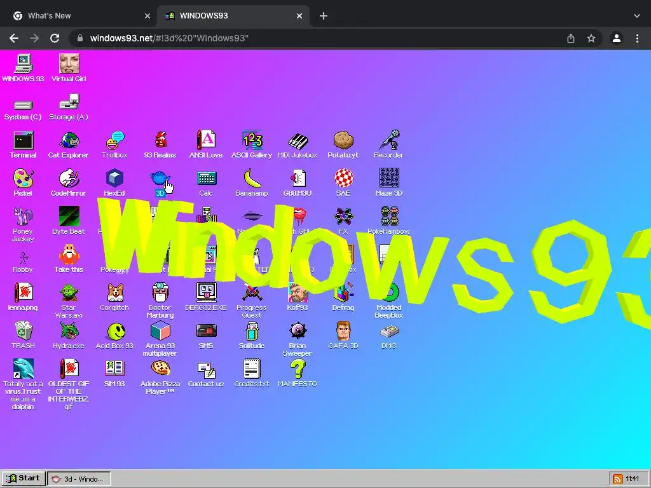Image resolution: width=651 pixels, height=488 pixels.
Task: Open the Windows 93 Start menu
Action: point(24,478)
